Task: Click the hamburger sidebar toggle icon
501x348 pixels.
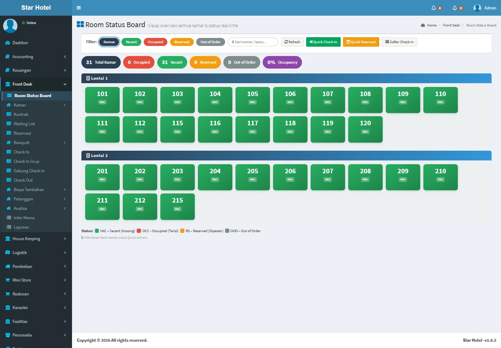Action: click(x=79, y=8)
